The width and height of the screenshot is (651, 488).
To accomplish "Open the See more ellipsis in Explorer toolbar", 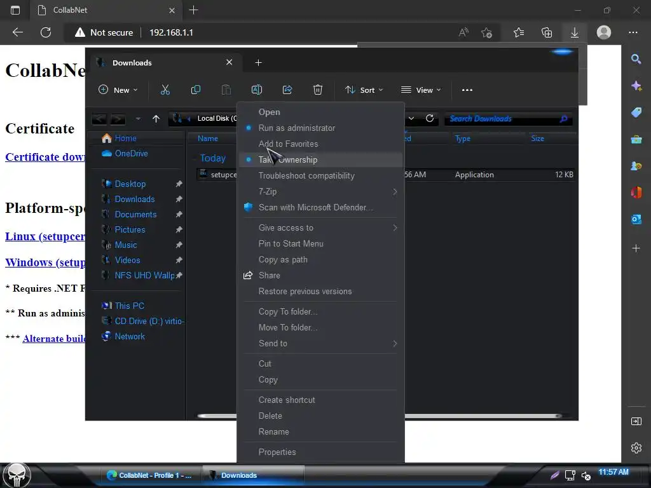I will click(x=467, y=90).
